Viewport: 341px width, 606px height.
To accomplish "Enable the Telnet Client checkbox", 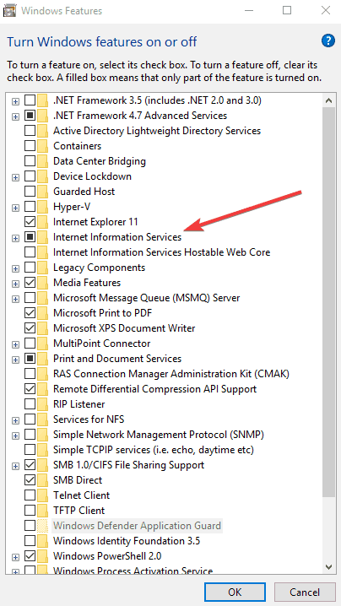I will tap(30, 495).
